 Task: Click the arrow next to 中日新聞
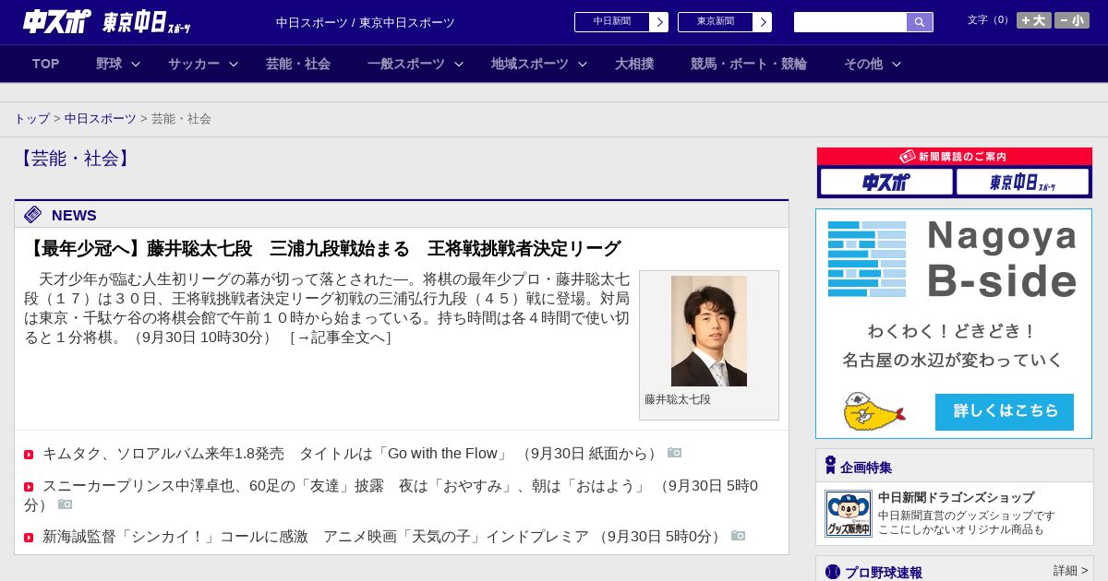point(659,22)
